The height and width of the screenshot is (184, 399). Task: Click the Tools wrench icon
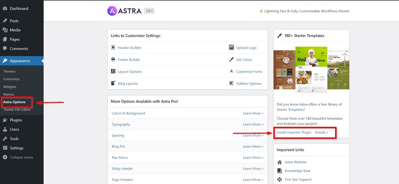point(5,139)
